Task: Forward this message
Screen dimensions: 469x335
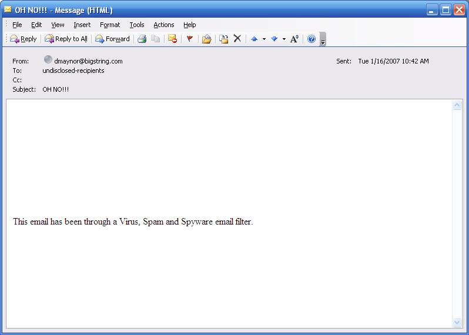Action: coord(112,39)
